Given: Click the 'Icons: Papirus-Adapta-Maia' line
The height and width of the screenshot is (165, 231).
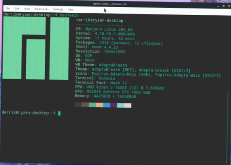Looking at the screenshot, I should point(148,75).
